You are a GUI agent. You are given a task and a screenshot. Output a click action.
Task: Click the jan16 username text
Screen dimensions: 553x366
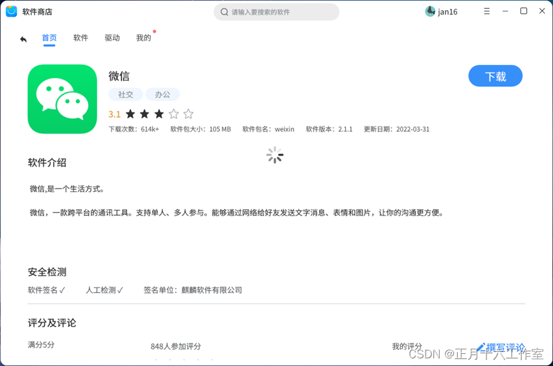coord(448,12)
